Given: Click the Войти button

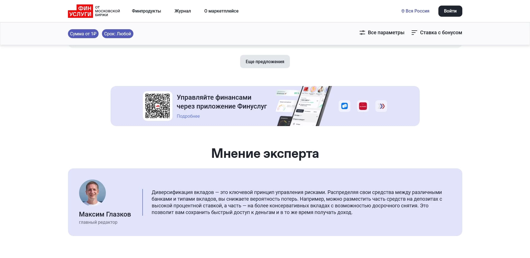Looking at the screenshot, I should coord(450,11).
